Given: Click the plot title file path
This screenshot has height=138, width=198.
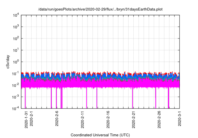Looking at the screenshot, I should coord(100,9).
